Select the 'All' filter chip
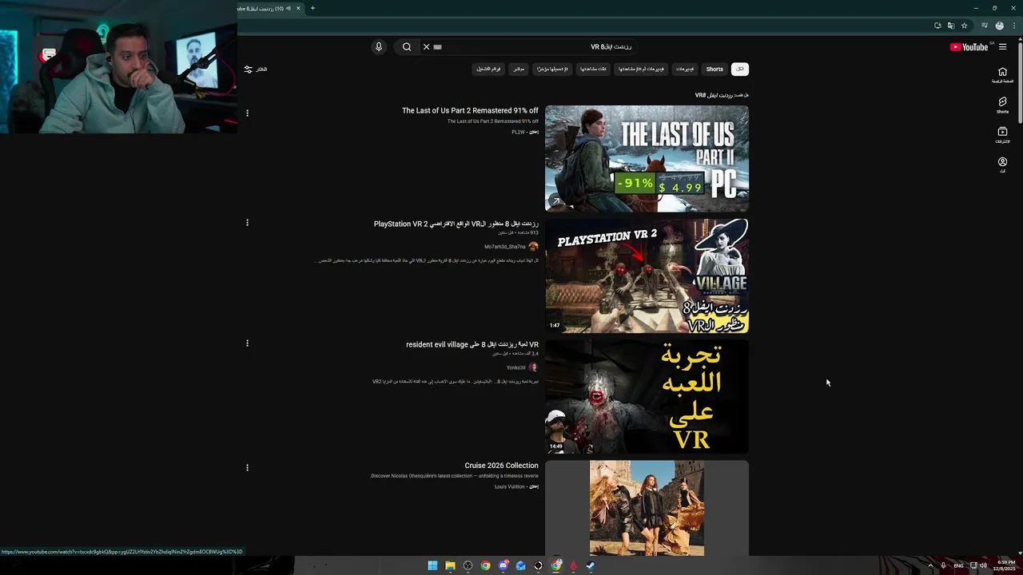This screenshot has height=575, width=1023. pos(740,69)
